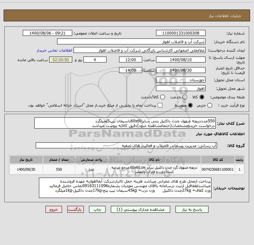Click the چاپ print button
Screen dimensions: 254x245
[x=97, y=209]
